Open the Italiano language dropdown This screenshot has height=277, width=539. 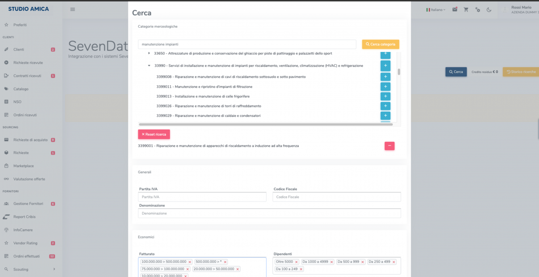pyautogui.click(x=436, y=10)
